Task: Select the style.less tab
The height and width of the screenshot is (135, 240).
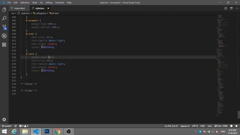Action: [x=40, y=8]
